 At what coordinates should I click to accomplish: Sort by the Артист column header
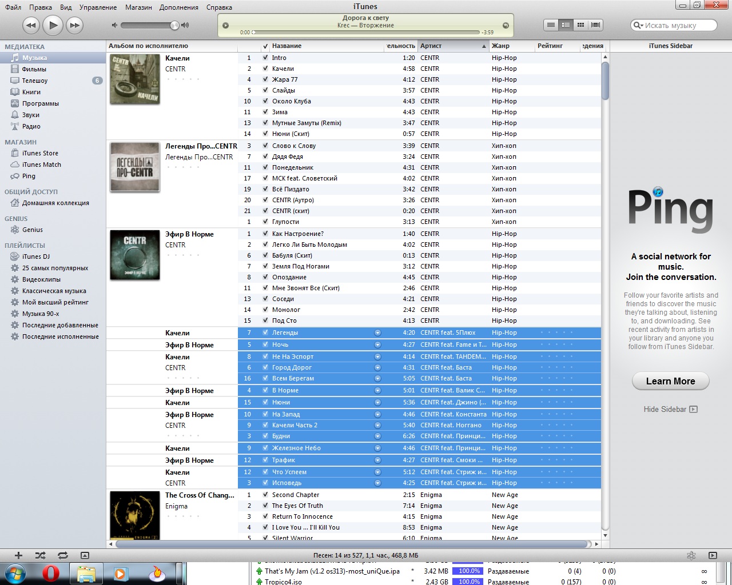click(453, 46)
